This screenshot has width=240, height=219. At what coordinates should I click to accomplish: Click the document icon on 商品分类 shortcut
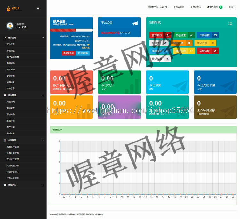[x=189, y=43]
